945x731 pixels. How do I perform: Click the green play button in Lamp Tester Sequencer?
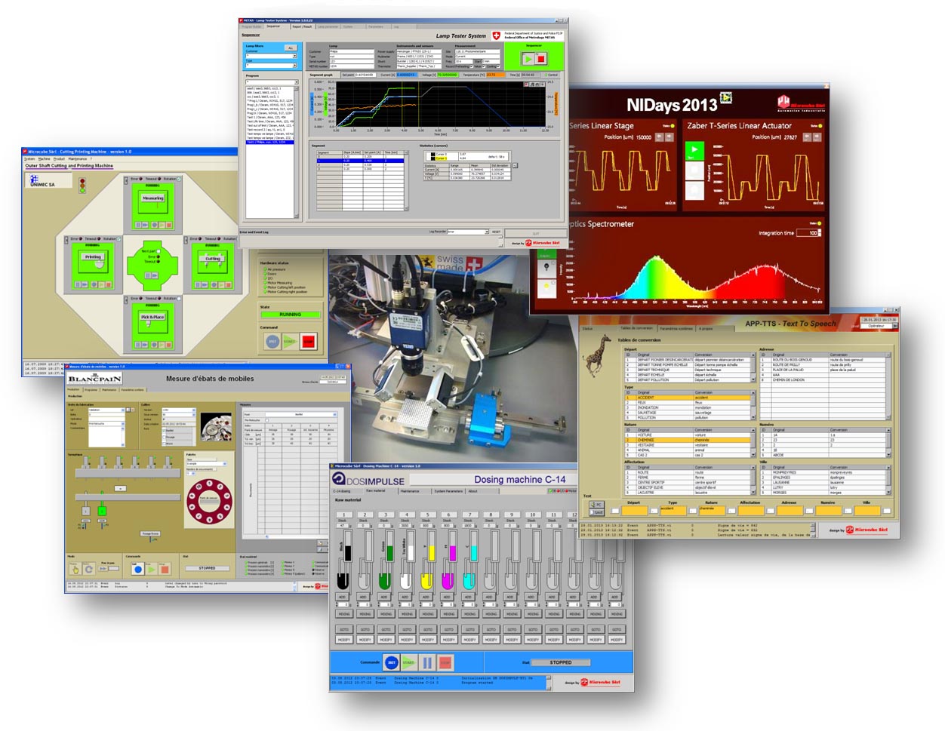pyautogui.click(x=528, y=59)
